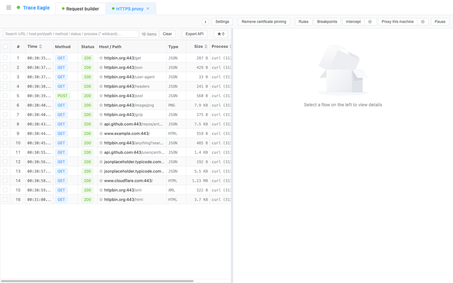Click the horizontal scrollbar under the table
Image resolution: width=453 pixels, height=283 pixels.
point(97,281)
